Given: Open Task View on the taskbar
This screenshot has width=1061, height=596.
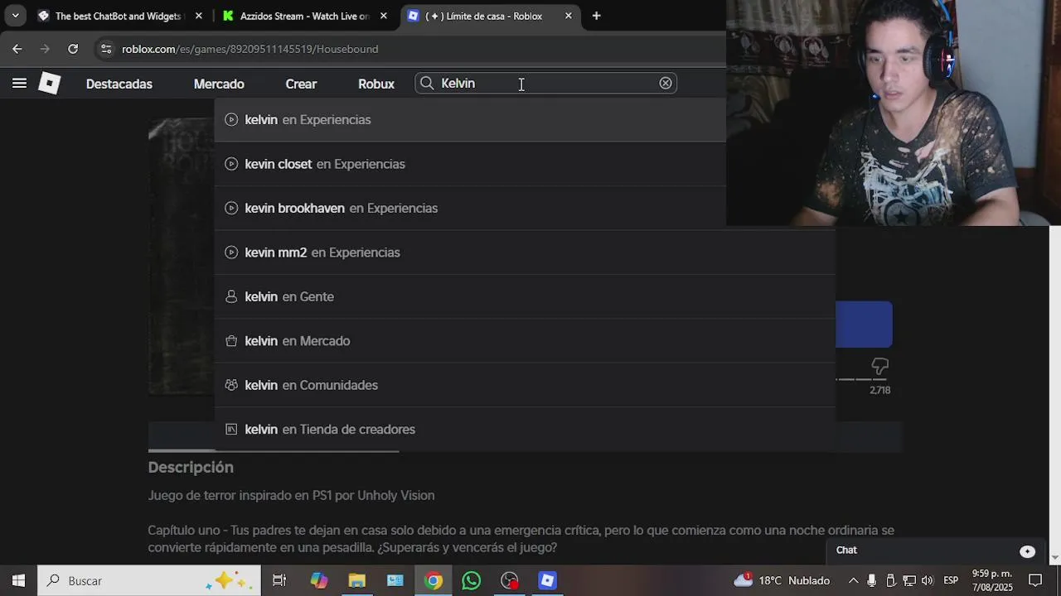Looking at the screenshot, I should click(x=279, y=580).
